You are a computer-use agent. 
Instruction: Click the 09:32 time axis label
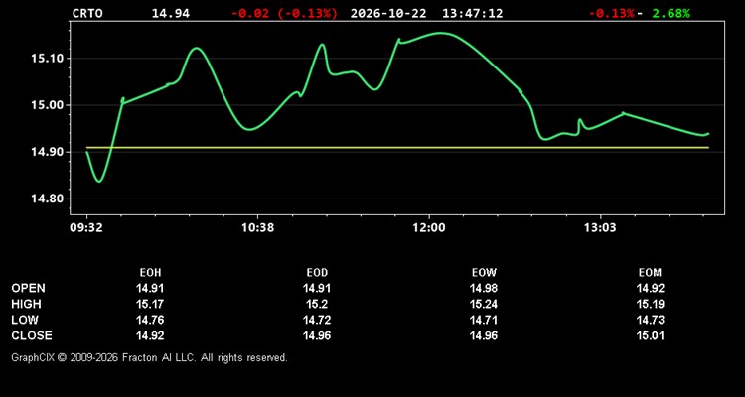[x=86, y=228]
